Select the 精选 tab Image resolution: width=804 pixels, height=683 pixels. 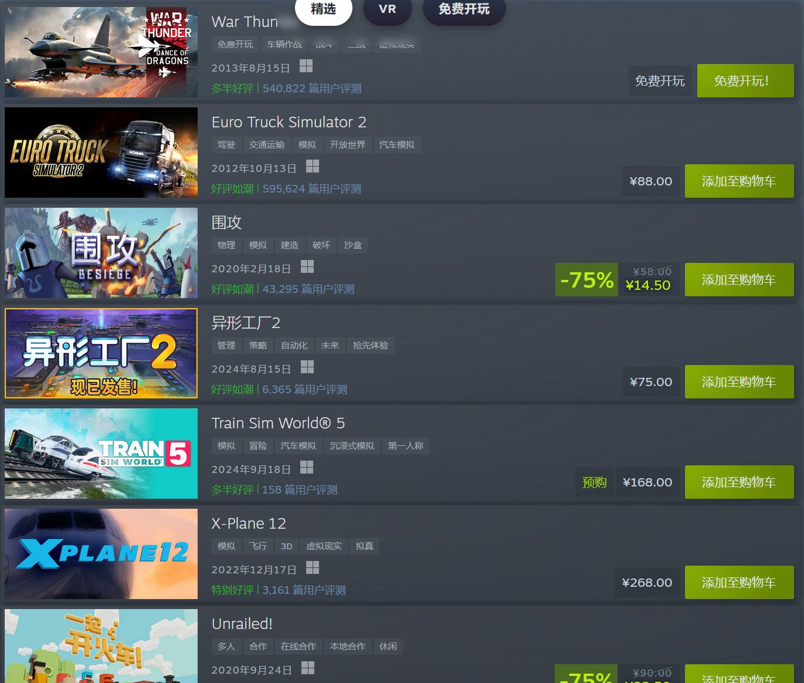click(x=324, y=9)
